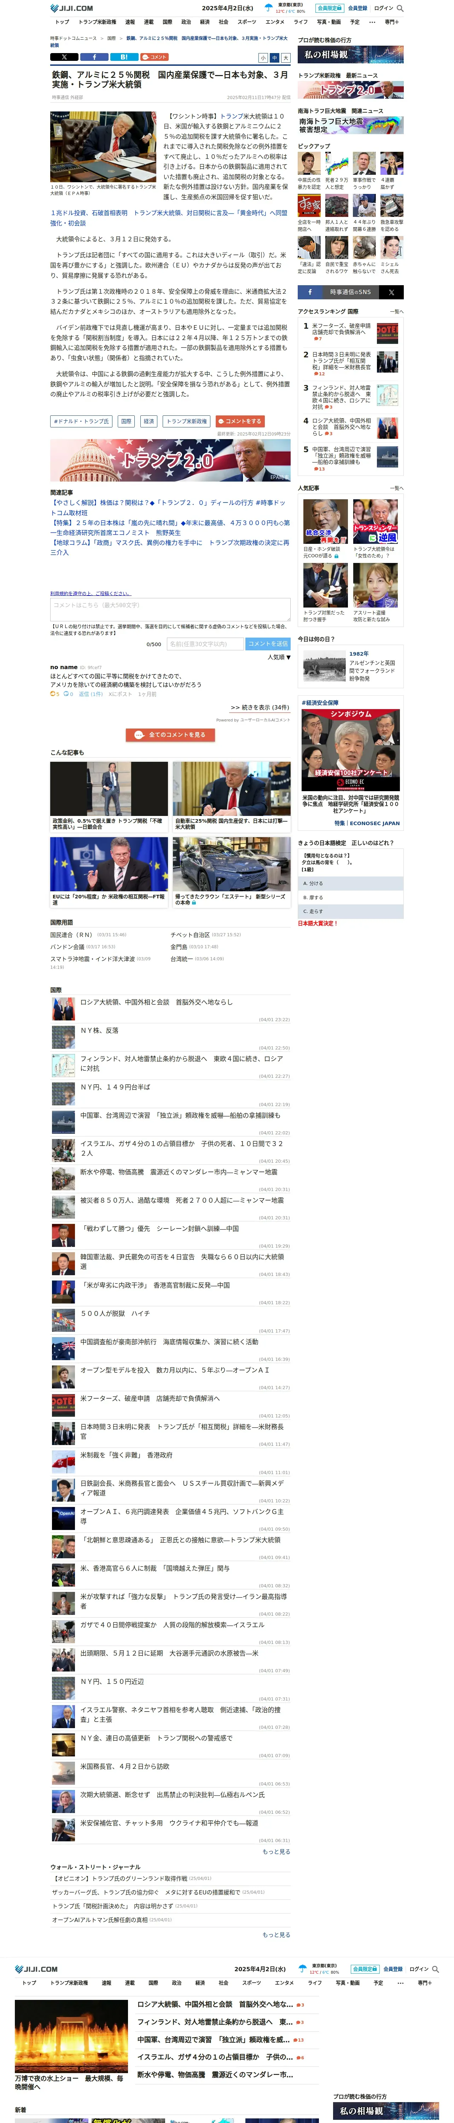Bookmark the article with Hatena B!

point(124,57)
